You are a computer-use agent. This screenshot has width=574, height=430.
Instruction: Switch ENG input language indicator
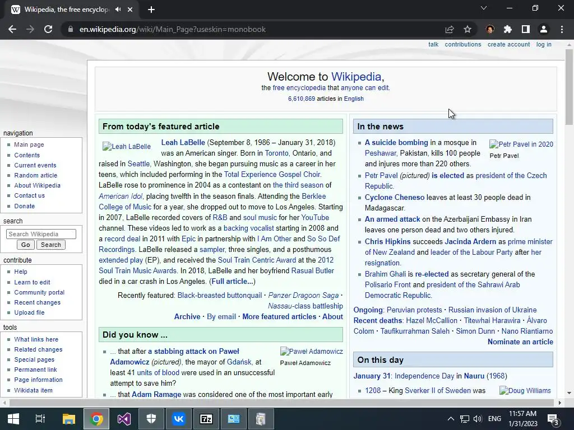[x=494, y=419]
